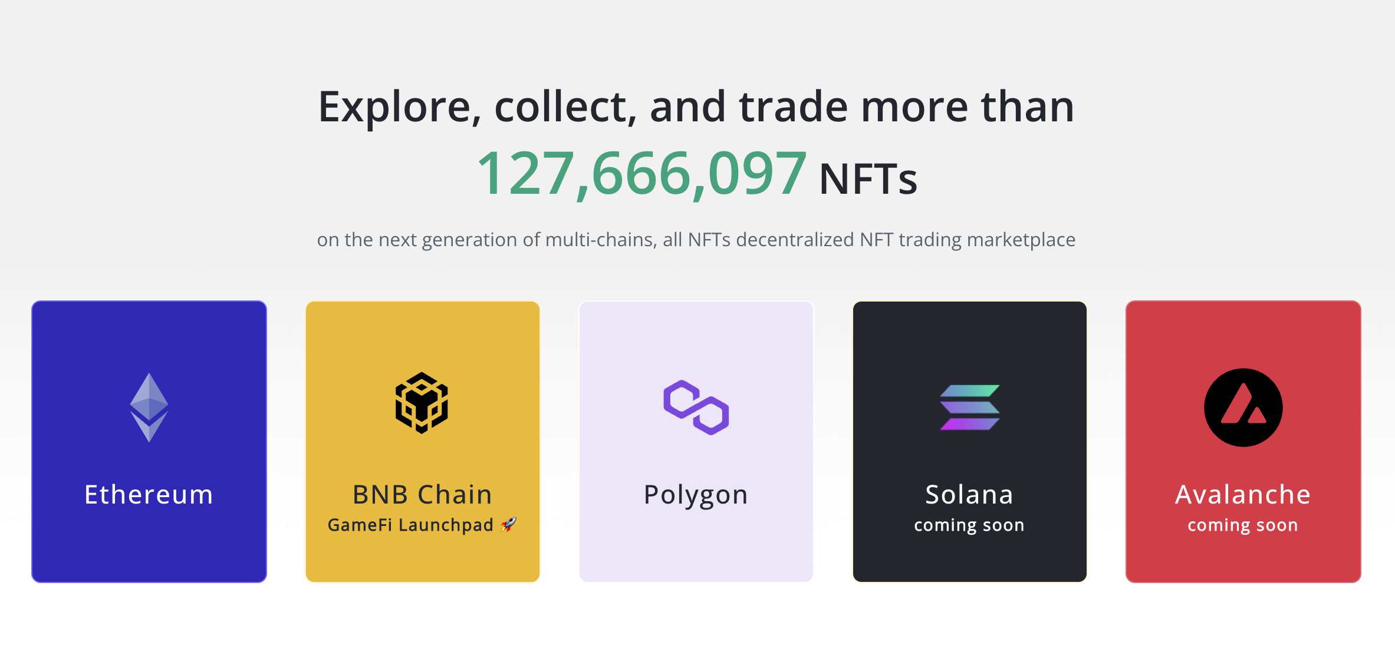Click the green 127,666,097 counter
This screenshot has height=662, width=1395.
tap(641, 174)
